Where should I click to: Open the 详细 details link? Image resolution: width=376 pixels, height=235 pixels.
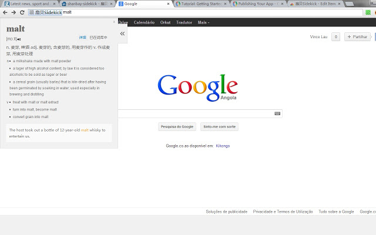click(x=82, y=38)
